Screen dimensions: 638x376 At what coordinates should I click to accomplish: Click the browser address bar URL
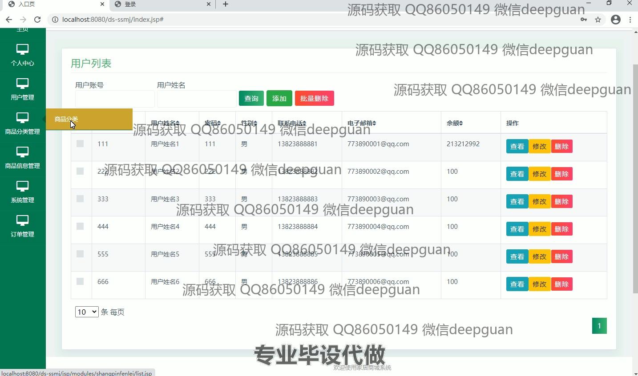point(113,20)
